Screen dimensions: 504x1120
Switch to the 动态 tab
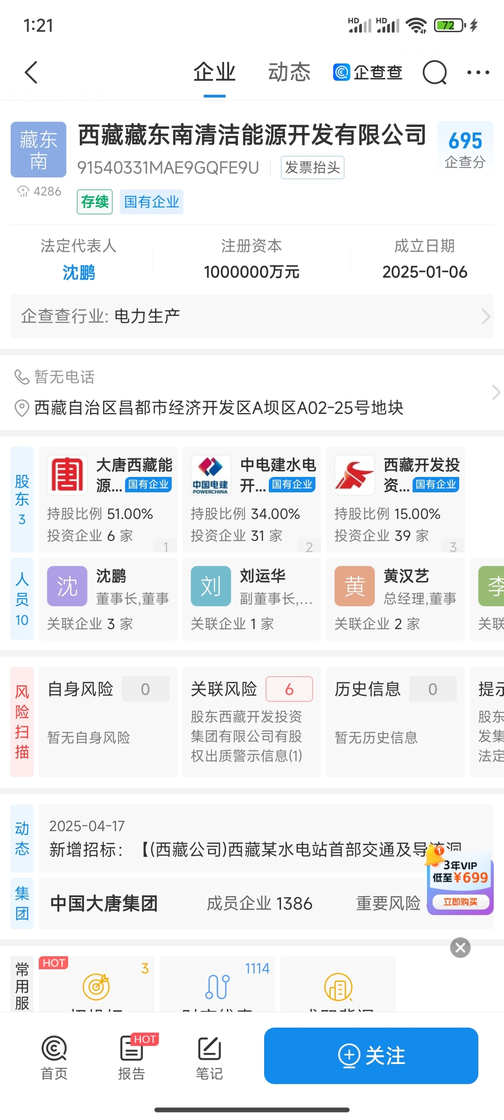point(289,73)
